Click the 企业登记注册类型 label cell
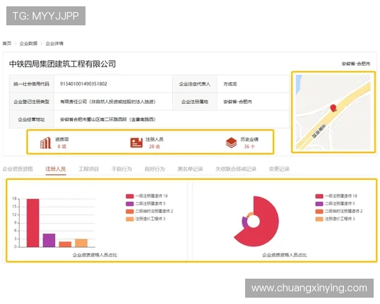This screenshot has height=304, width=380. click(x=31, y=101)
